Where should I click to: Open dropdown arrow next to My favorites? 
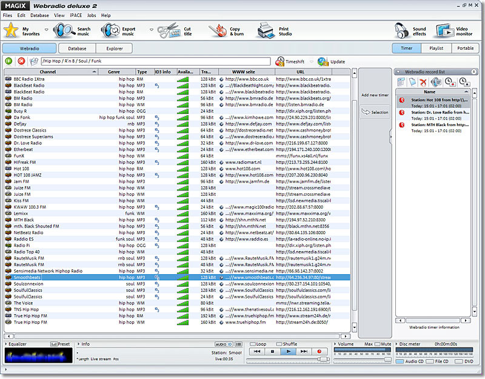click(47, 30)
